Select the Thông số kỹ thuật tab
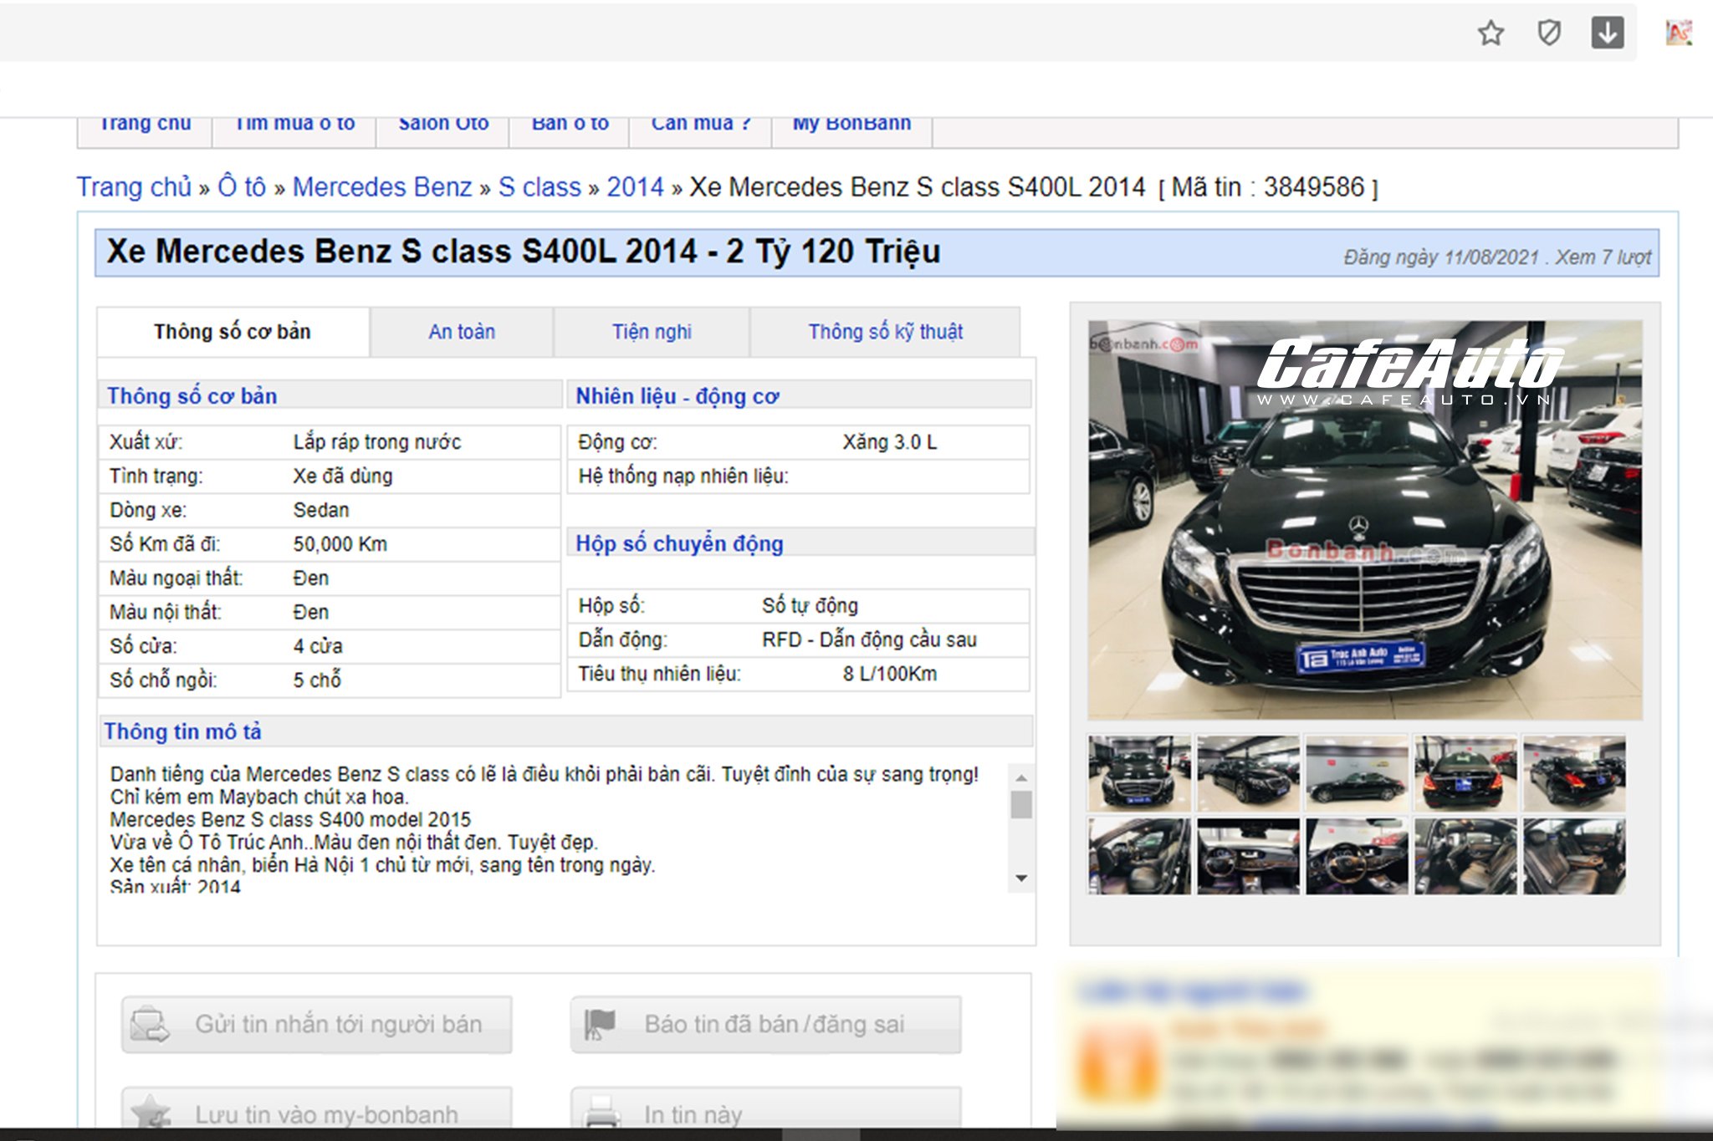 [x=885, y=332]
